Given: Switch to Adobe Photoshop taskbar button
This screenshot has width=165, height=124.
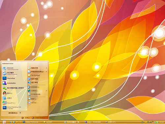Looking at the screenshot, I should pyautogui.click(x=31, y=122).
